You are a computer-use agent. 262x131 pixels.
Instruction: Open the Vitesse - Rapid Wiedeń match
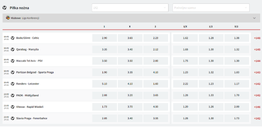(x=30, y=107)
